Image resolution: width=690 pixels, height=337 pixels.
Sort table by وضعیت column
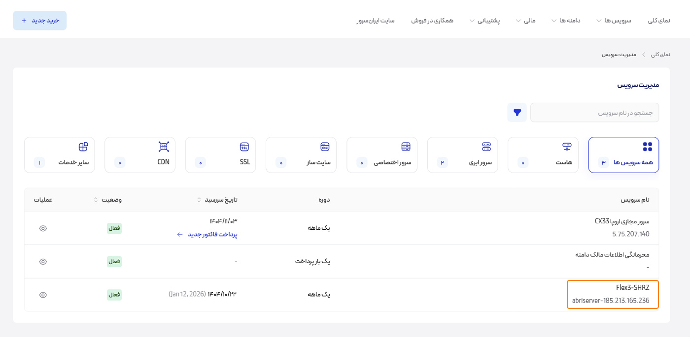pyautogui.click(x=107, y=200)
